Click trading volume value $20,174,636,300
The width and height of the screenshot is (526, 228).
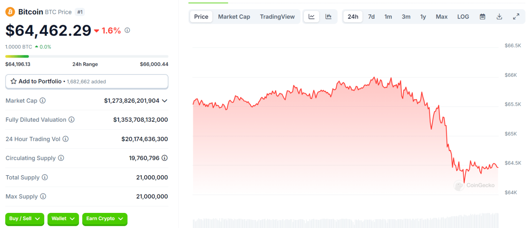(x=145, y=139)
